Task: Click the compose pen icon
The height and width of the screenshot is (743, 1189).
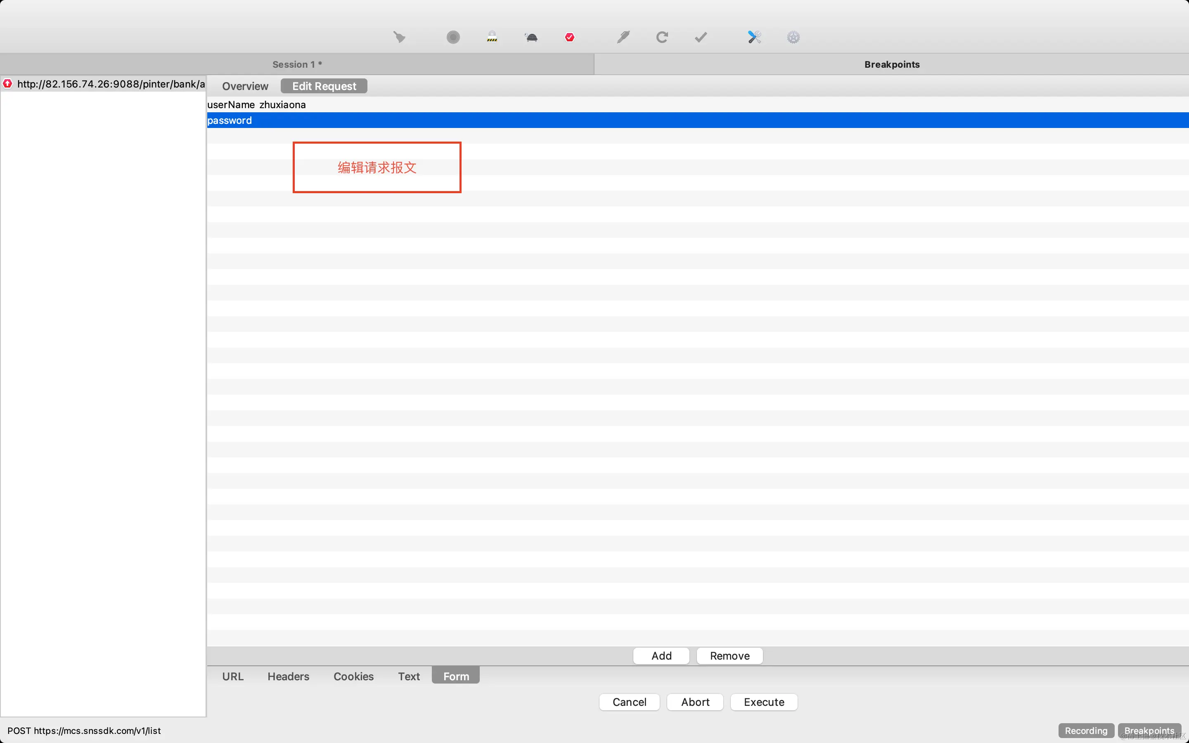Action: coord(623,37)
